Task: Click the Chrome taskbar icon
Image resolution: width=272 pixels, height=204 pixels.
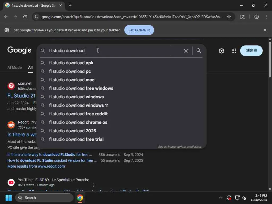Action: 80,198
